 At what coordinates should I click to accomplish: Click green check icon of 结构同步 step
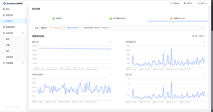pyautogui.click(x=54, y=19)
